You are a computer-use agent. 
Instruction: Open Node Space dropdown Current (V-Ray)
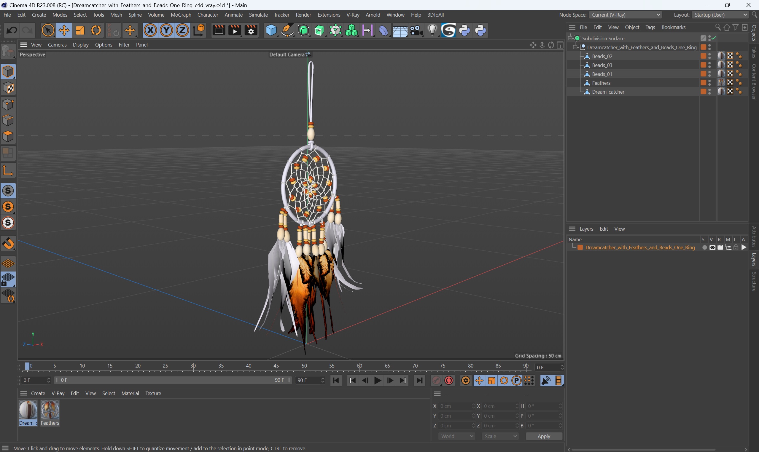pos(626,15)
